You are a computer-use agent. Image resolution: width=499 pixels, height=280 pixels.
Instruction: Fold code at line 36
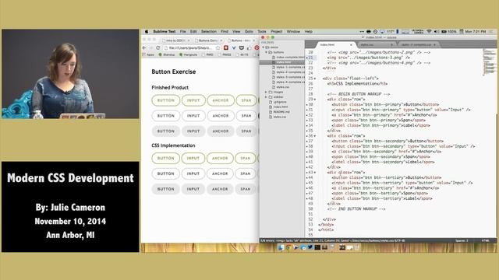[x=315, y=136]
